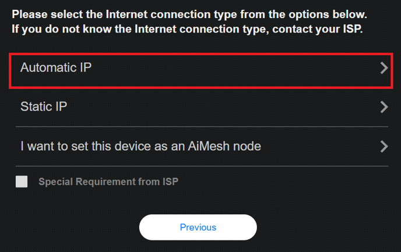Click the chevron arrow beside Automatic IP
Image resolution: width=401 pixels, height=252 pixels.
point(384,68)
